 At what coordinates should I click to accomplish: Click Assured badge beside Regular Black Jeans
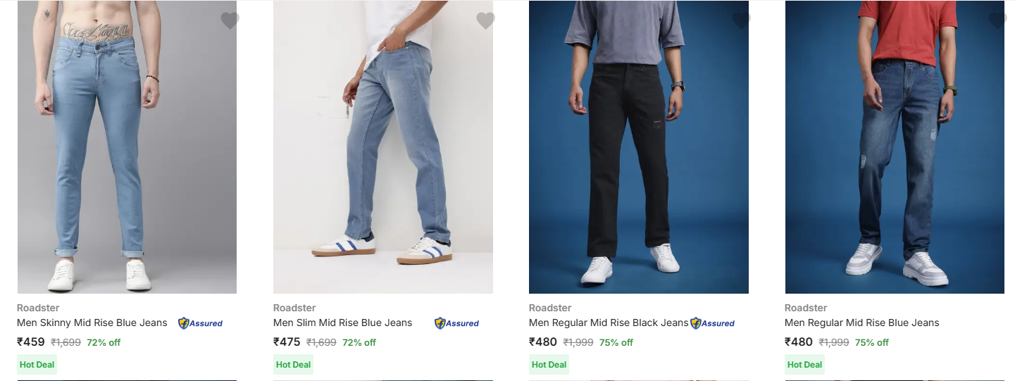pyautogui.click(x=712, y=323)
